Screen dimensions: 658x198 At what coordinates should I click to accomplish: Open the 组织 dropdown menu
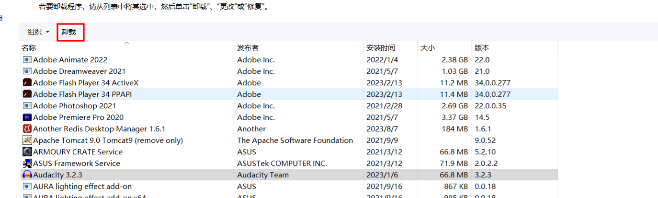[x=38, y=32]
